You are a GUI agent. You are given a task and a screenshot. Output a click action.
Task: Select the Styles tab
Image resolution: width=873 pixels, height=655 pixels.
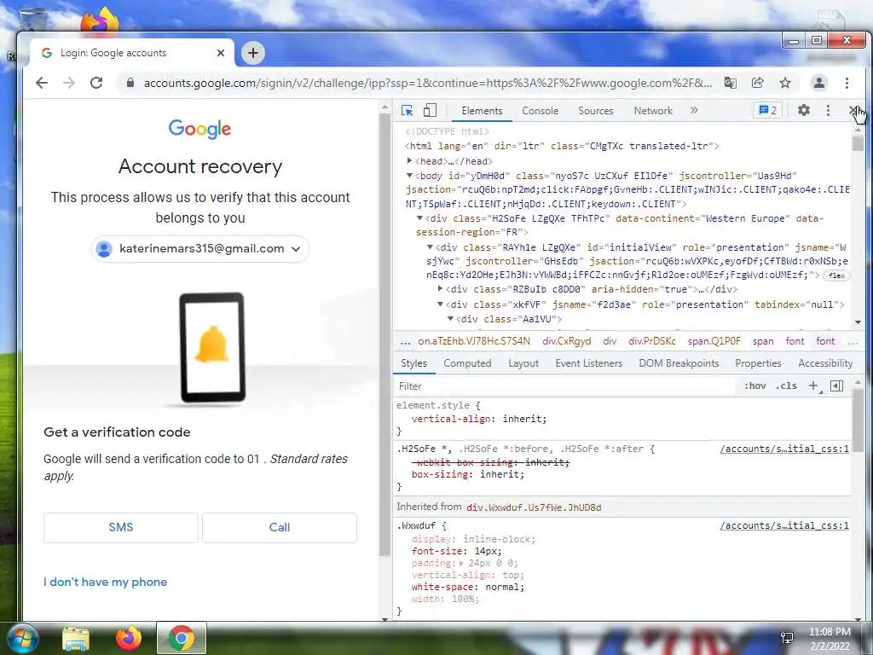413,363
